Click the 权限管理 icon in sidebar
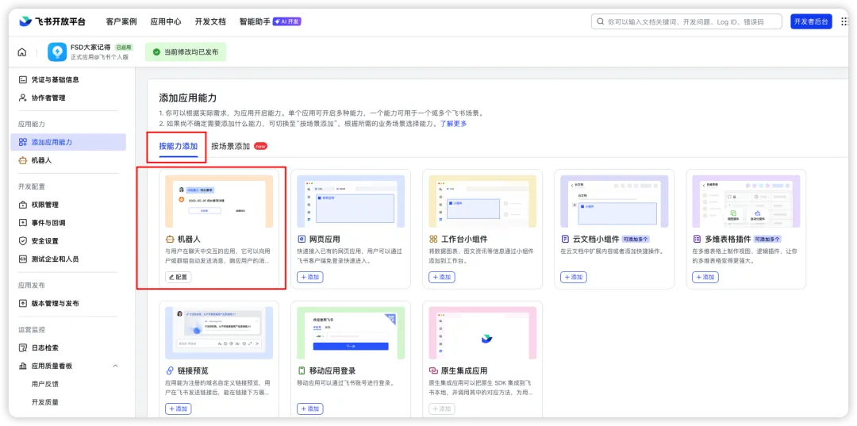857x426 pixels. click(22, 205)
